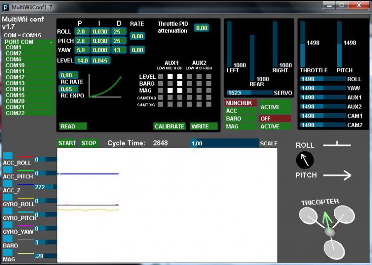Select COM22 from port list
Image resolution: width=372 pixels, height=265 pixels.
click(x=29, y=113)
